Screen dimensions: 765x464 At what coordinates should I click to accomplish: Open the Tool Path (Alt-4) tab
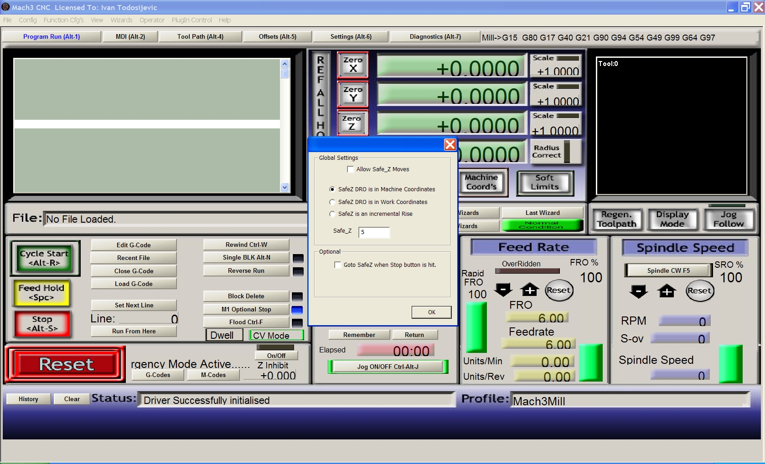click(201, 37)
